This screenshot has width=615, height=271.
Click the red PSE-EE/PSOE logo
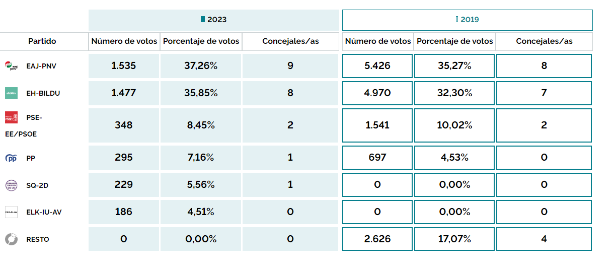tap(11, 118)
